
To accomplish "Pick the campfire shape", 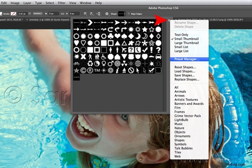I will pos(124,70).
